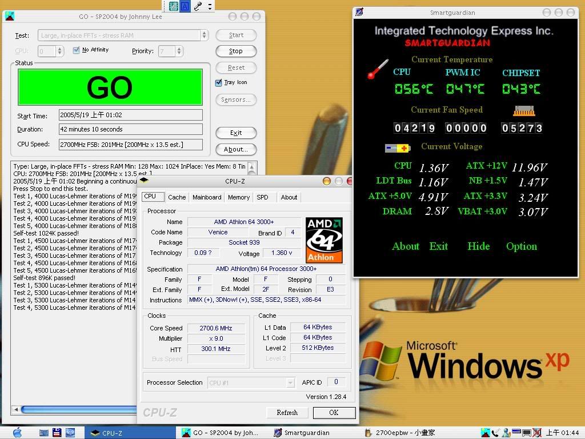Click the messenger person tray icon
The width and height of the screenshot is (585, 439).
pos(506,433)
